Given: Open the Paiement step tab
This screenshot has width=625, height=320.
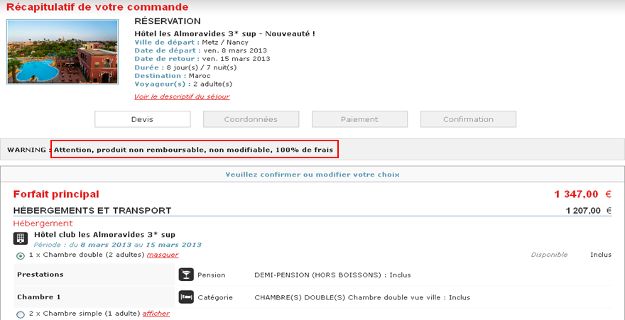Looking at the screenshot, I should point(359,119).
